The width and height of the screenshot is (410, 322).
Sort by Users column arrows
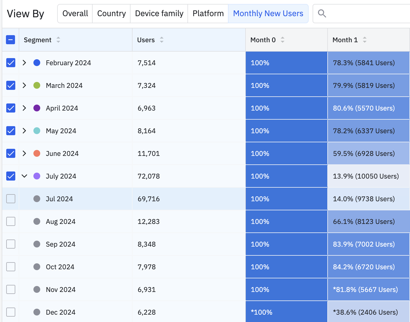(x=162, y=40)
